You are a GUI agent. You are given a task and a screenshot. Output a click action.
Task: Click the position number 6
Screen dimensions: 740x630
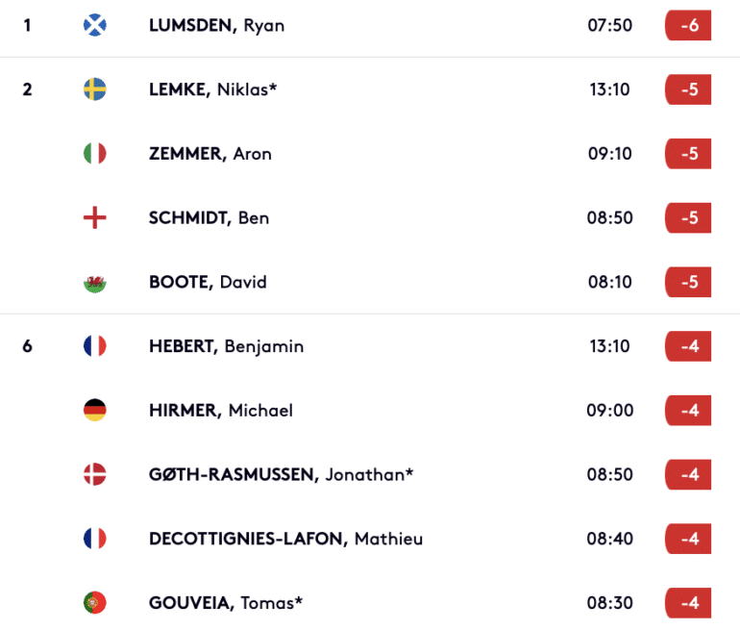27,346
